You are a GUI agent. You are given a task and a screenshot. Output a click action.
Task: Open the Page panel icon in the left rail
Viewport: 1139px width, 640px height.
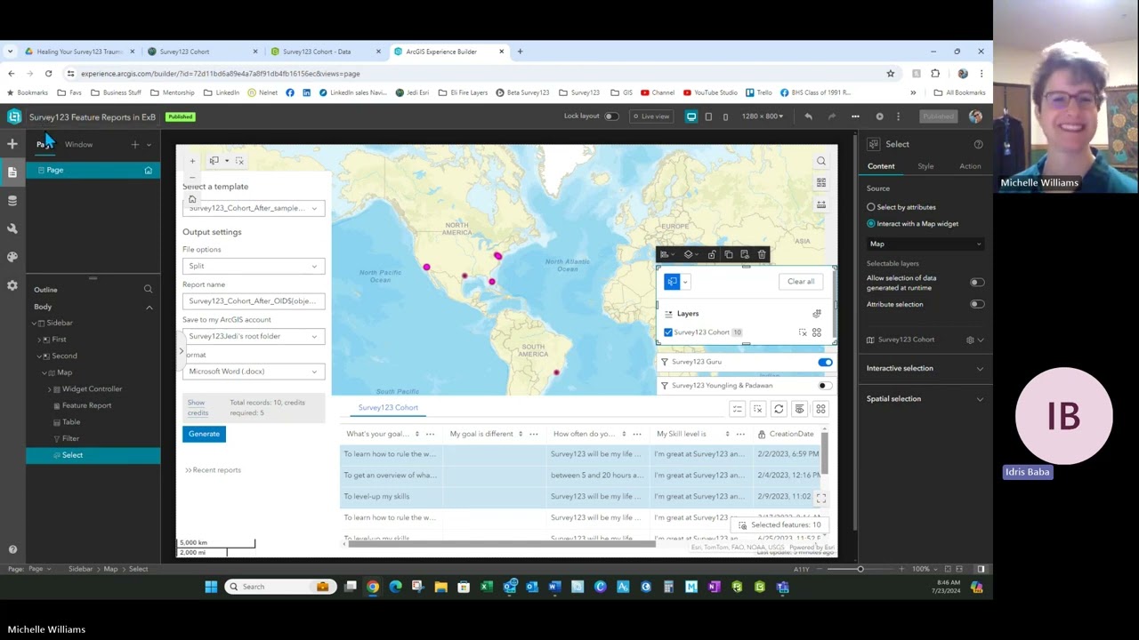[12, 172]
